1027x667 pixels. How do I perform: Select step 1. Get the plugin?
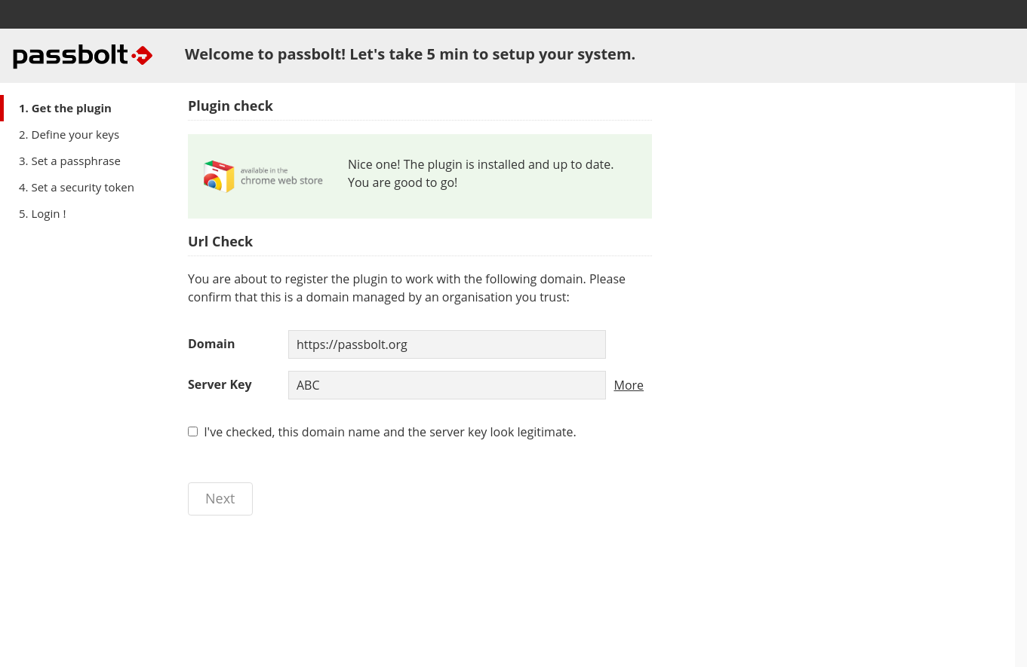pos(65,109)
